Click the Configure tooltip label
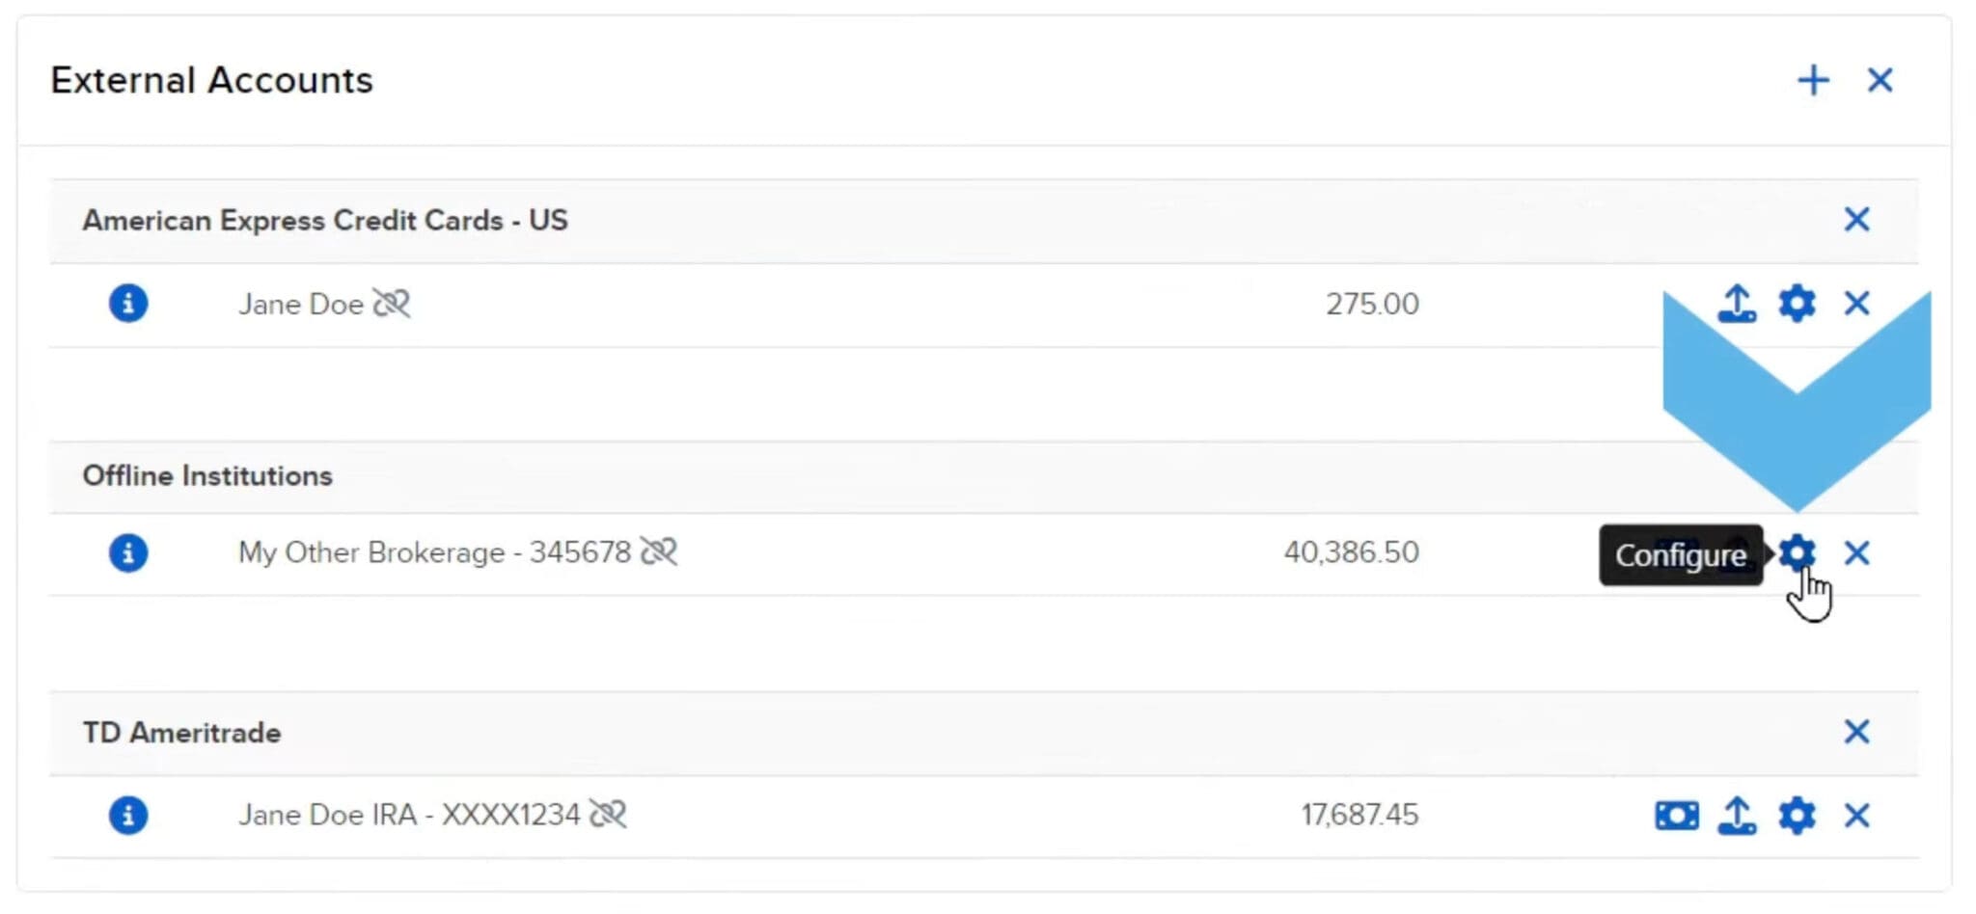 (x=1681, y=555)
